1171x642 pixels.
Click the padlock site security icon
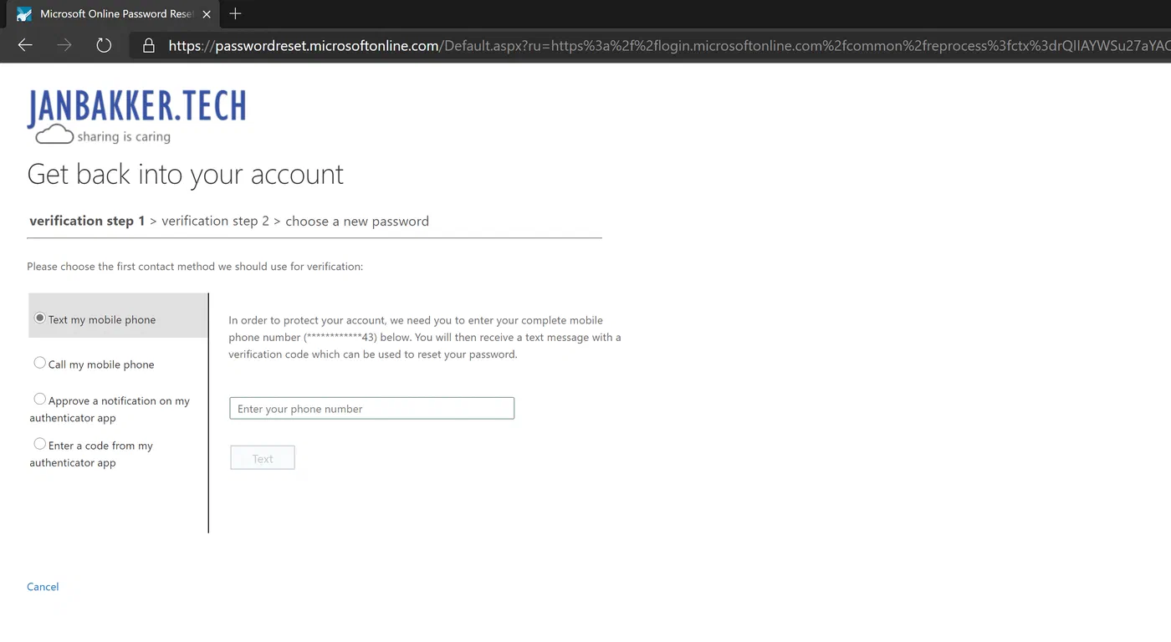tap(149, 46)
